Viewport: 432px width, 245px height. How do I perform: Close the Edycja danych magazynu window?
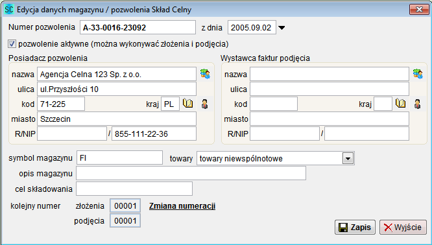click(419, 10)
